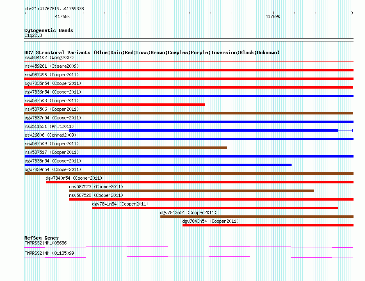365x281 pixels.
Task: Click the magenta TMPRSS2|NM_001135099 gene line
Action: pos(189,257)
